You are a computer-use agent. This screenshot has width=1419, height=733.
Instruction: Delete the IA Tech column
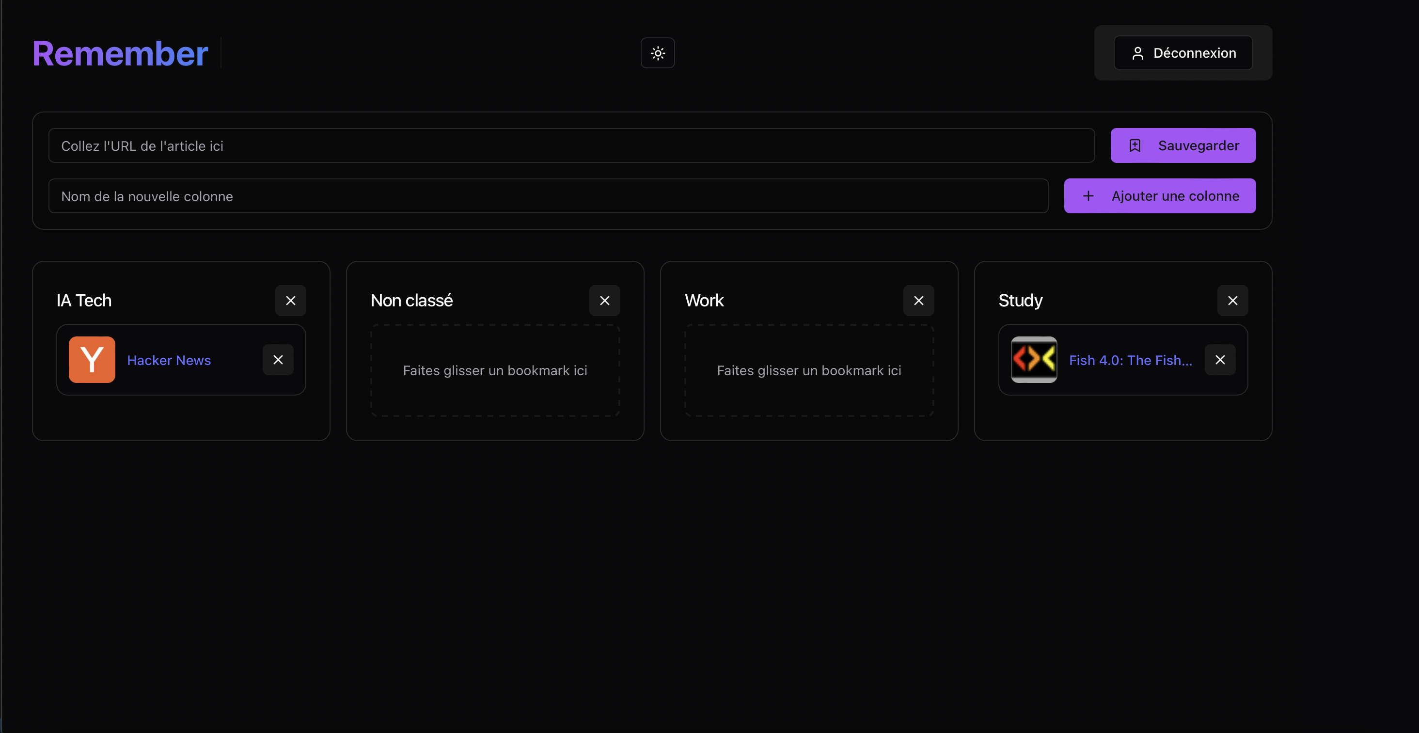click(x=290, y=301)
